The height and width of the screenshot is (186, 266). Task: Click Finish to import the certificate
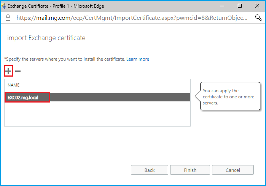[190, 170]
